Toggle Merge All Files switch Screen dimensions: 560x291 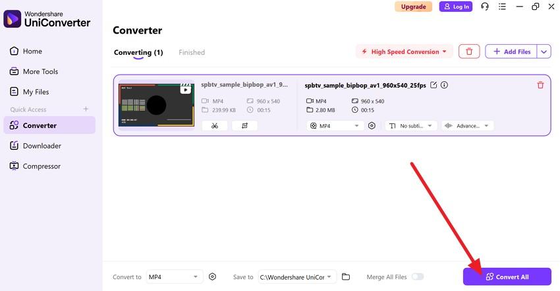pos(418,276)
